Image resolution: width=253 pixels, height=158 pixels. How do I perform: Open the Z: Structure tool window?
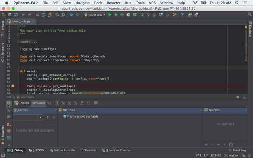3,52
